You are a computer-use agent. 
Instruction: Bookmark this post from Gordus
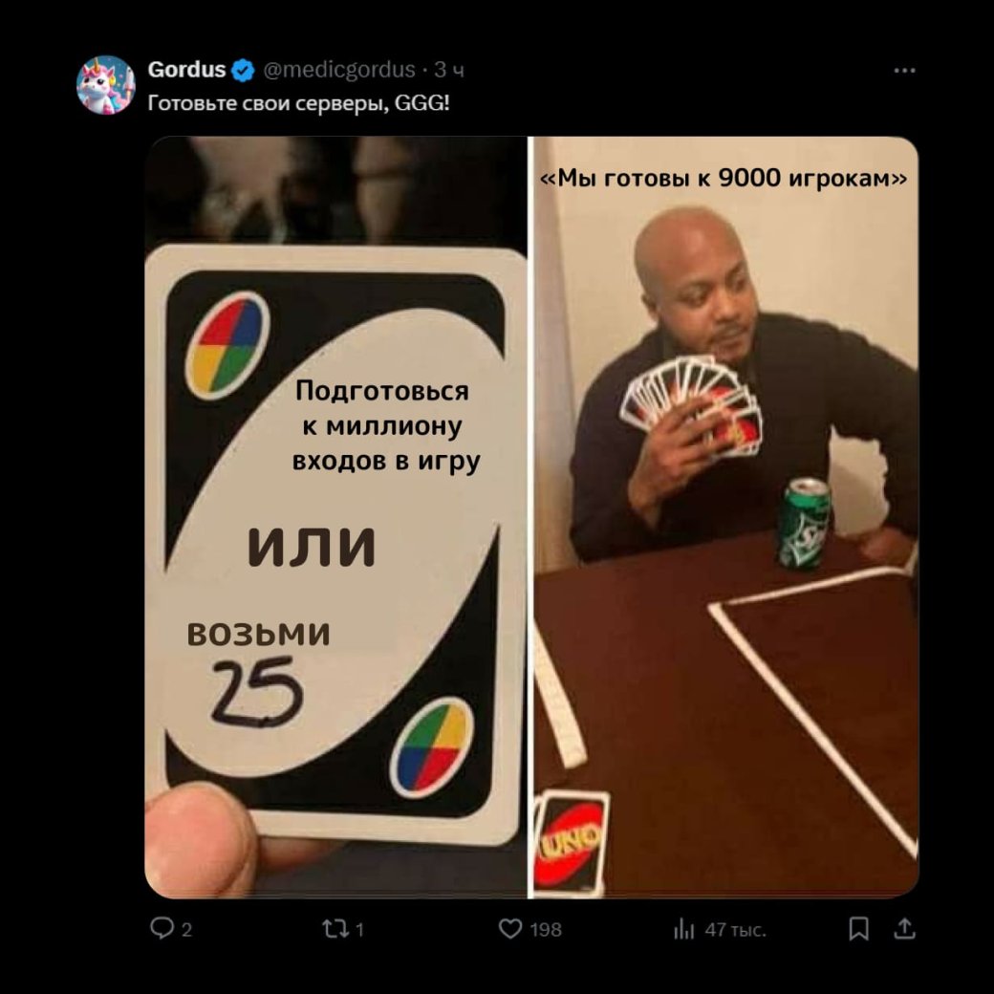[858, 929]
